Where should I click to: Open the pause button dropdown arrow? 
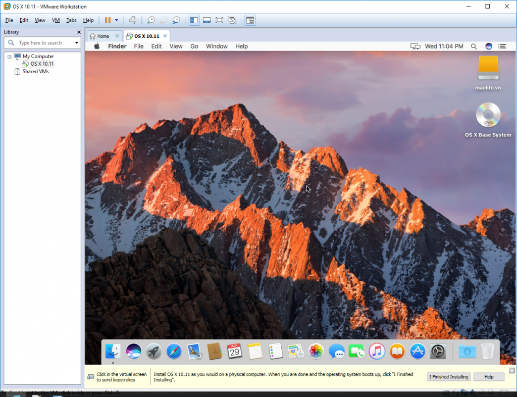[116, 20]
